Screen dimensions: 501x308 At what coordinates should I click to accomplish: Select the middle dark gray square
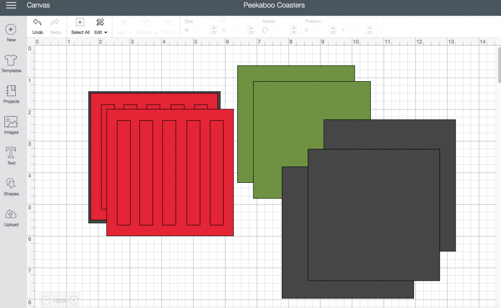(374, 215)
